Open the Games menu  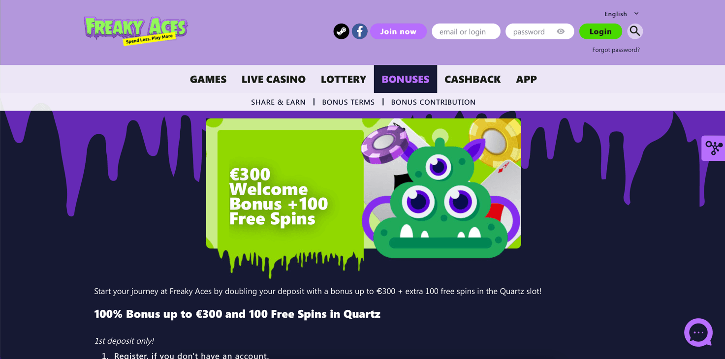[208, 79]
